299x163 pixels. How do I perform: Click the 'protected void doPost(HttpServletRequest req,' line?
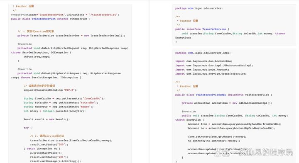pyautogui.click(x=69, y=73)
